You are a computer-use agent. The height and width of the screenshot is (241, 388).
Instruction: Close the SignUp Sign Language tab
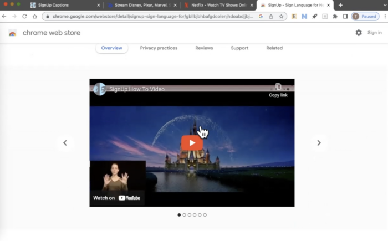[x=328, y=5]
